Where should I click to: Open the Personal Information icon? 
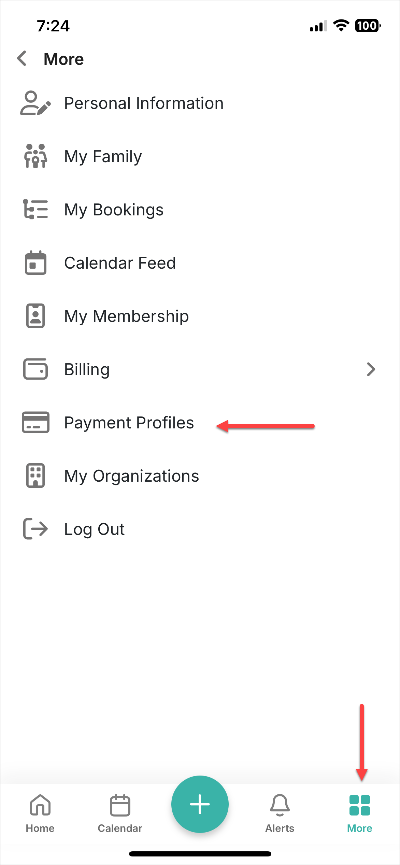(35, 103)
